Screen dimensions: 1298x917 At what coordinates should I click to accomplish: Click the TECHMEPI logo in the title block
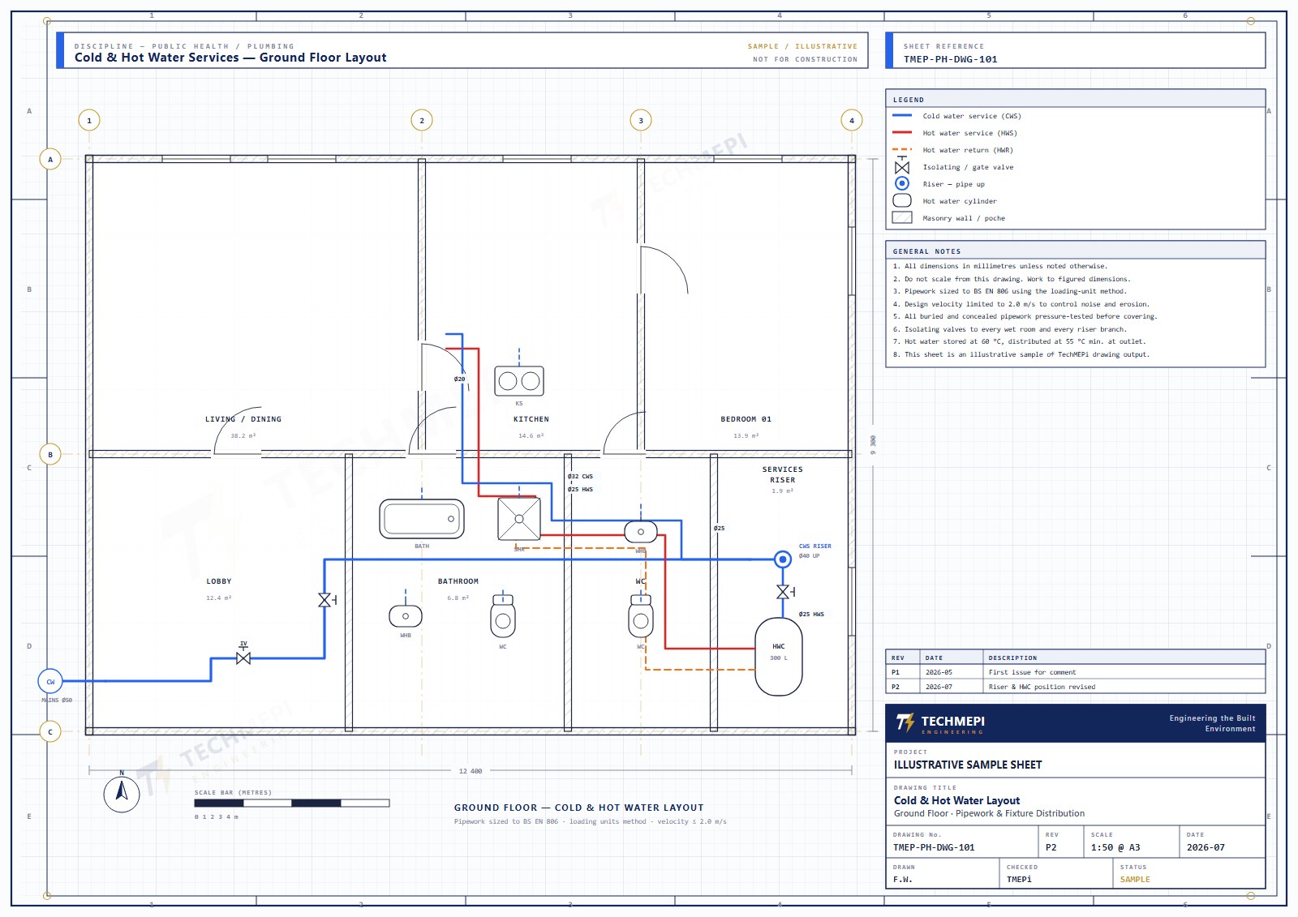click(x=940, y=723)
